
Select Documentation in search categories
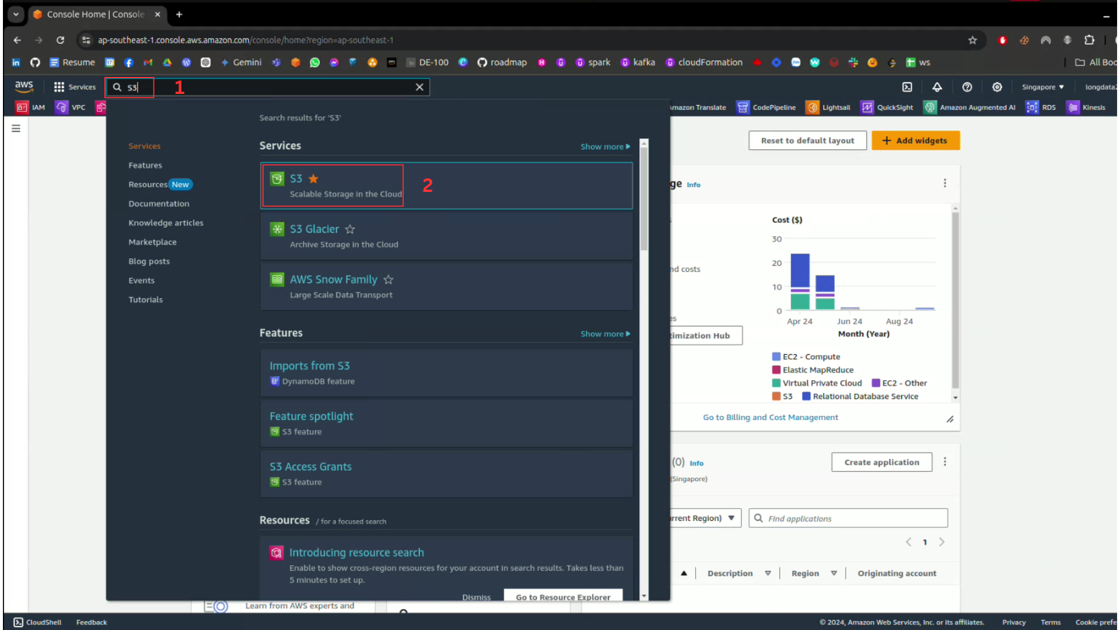tap(159, 204)
